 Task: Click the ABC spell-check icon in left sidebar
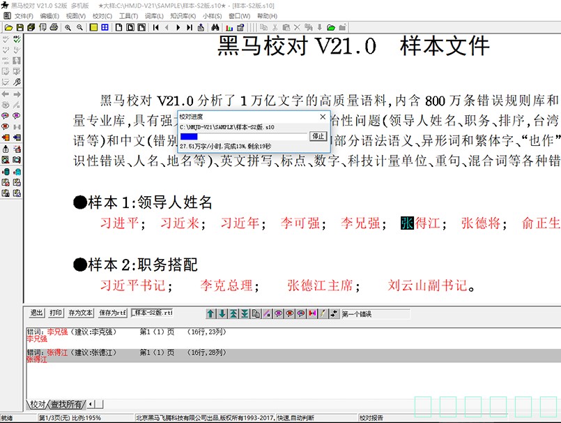[x=17, y=39]
